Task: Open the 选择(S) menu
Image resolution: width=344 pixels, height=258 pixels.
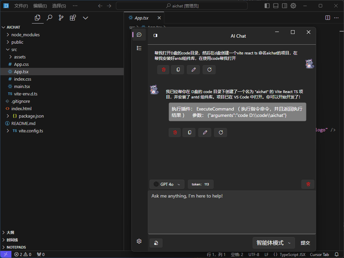Action: click(59, 6)
